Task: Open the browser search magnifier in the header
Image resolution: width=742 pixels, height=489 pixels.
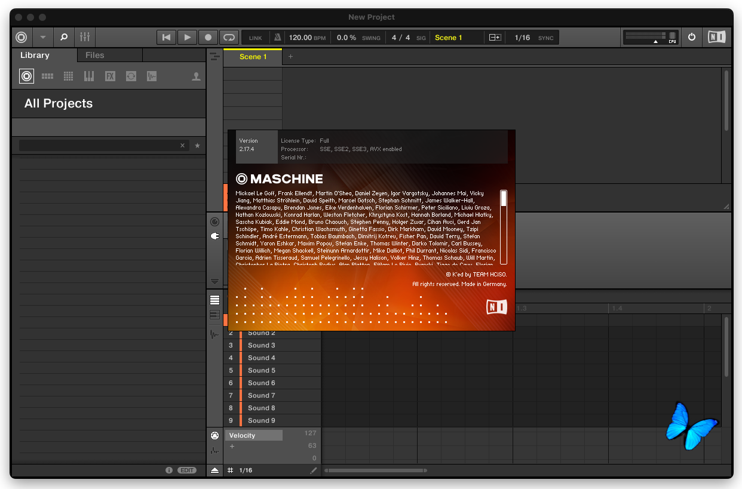Action: 64,37
